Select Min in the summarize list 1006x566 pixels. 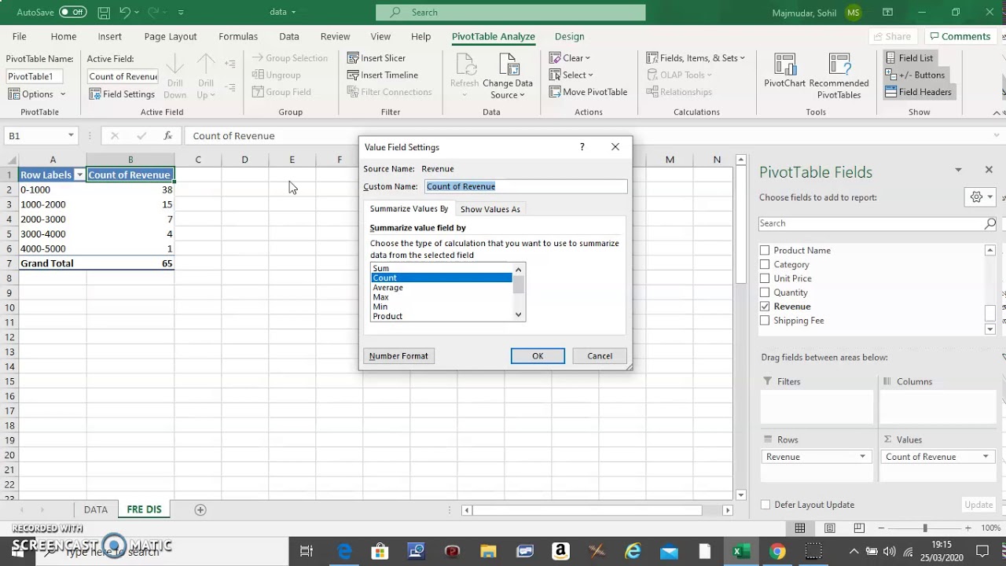click(441, 307)
